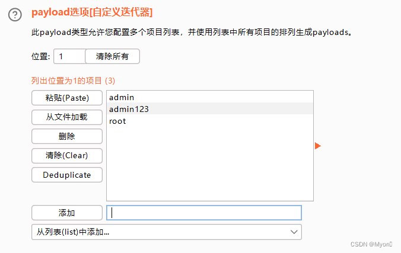The image size is (401, 253).
Task: Select the admin list entry
Action: (x=210, y=97)
